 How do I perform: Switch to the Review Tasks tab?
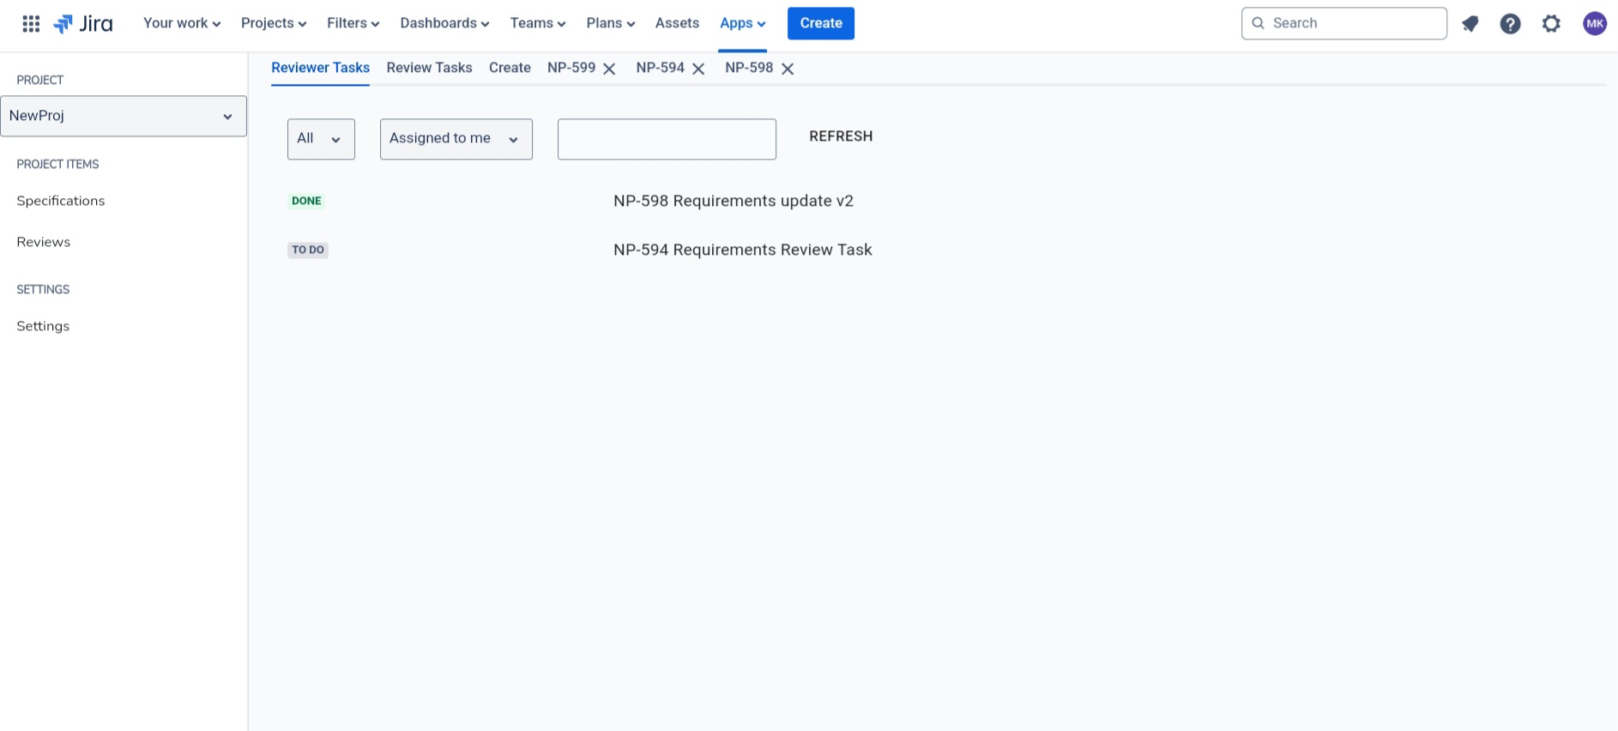pos(429,68)
